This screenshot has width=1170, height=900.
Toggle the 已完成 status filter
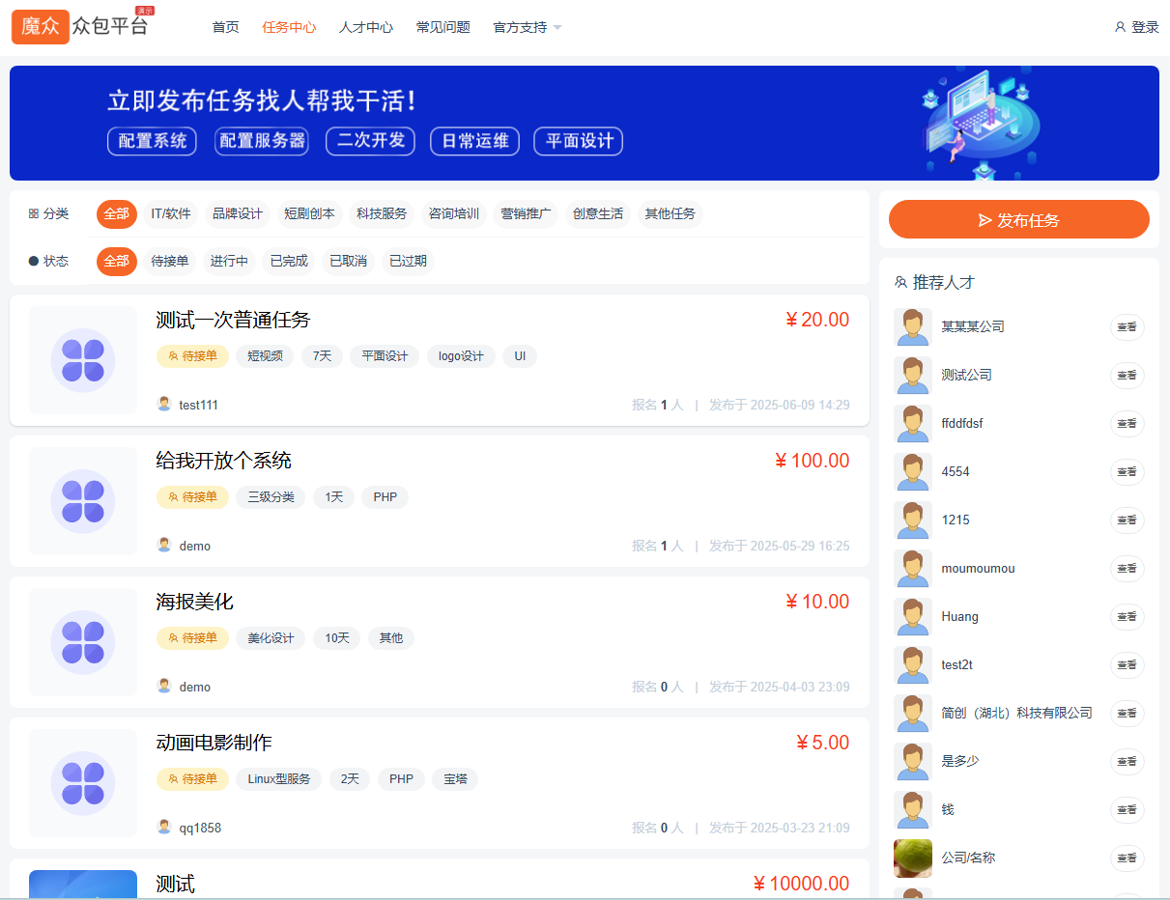click(x=288, y=261)
